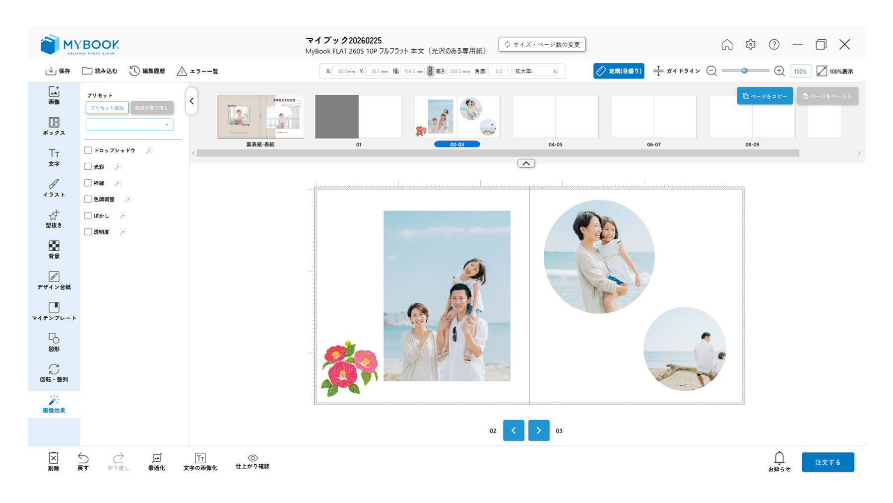Click the thumbnail strip horizontal scrollbar

(498, 153)
